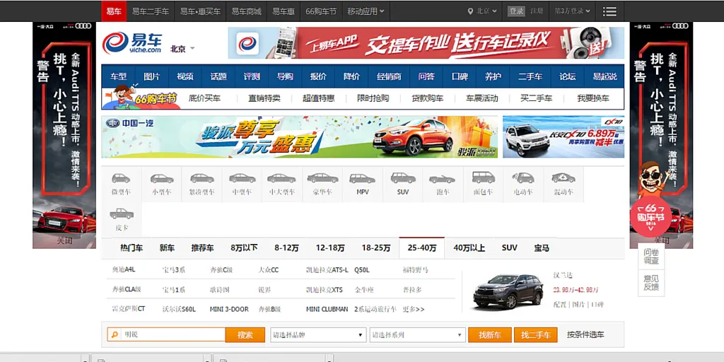
Task: Switch to the 新车 tab
Action: point(167,248)
